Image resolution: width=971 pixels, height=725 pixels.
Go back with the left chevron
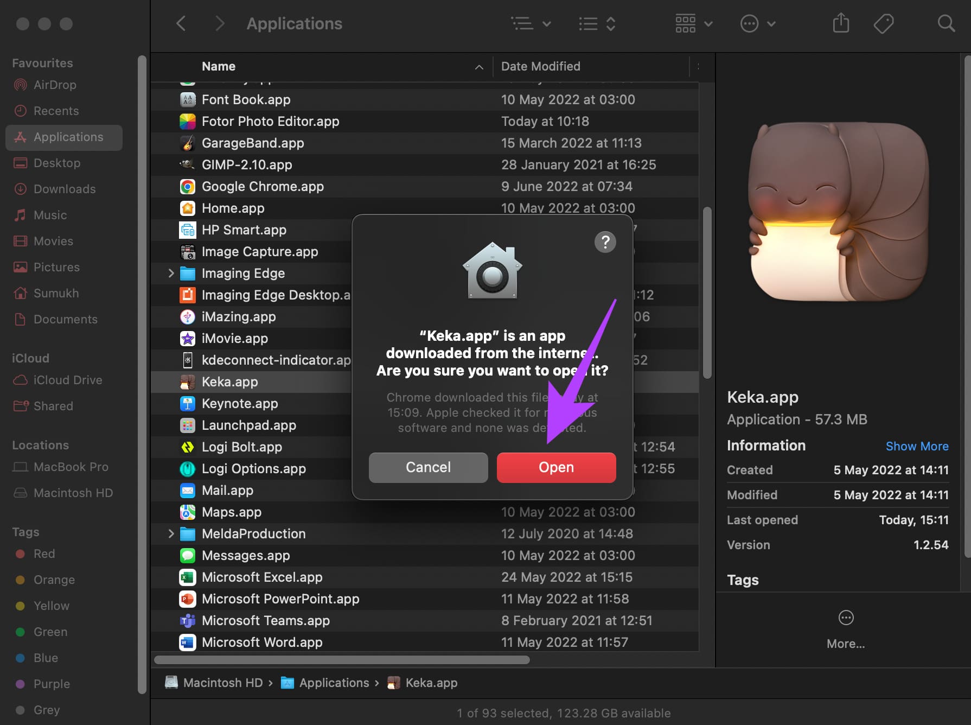point(181,23)
